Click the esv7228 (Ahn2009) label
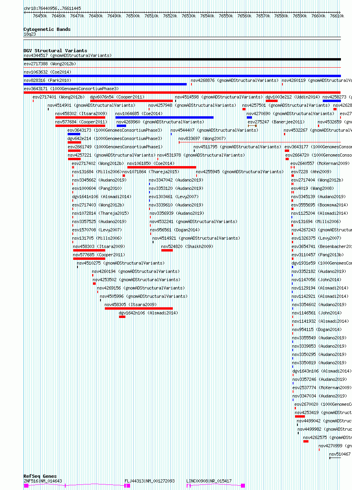 point(312,172)
